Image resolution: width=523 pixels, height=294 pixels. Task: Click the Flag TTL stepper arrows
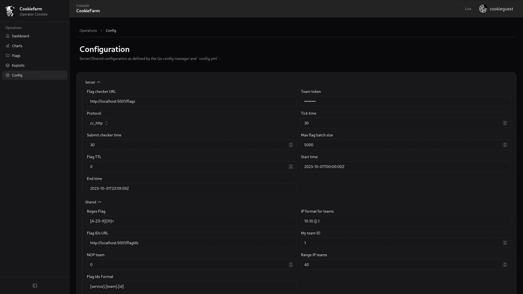291,167
